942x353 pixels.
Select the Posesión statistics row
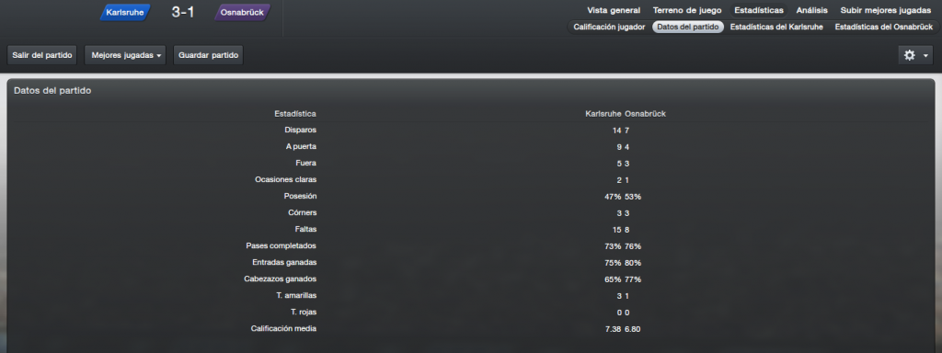(x=471, y=197)
